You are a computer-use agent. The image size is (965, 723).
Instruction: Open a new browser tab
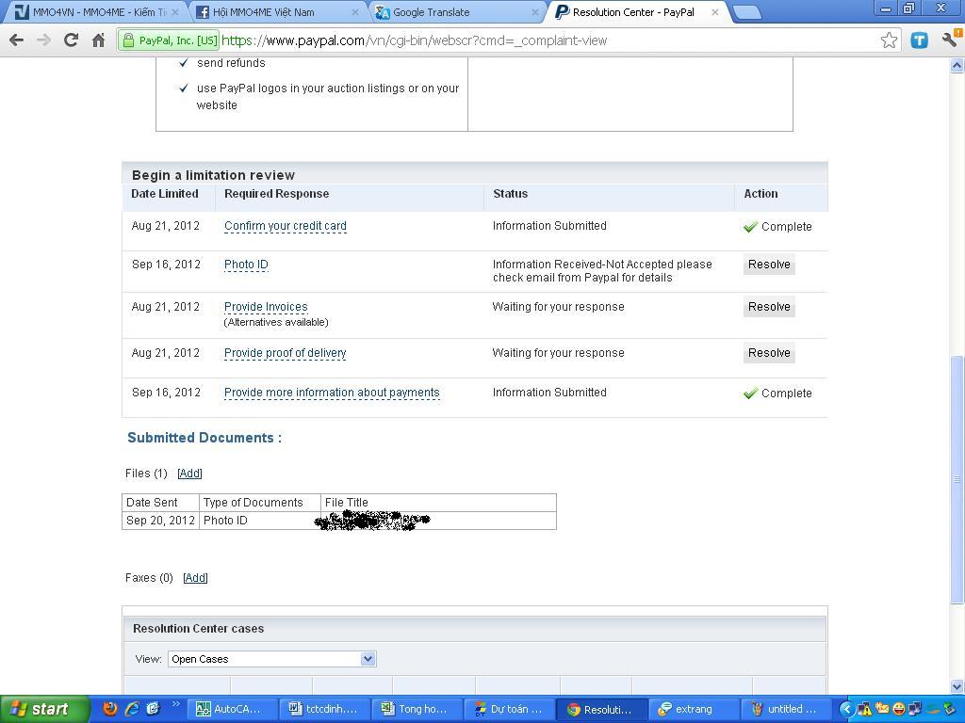pos(747,13)
